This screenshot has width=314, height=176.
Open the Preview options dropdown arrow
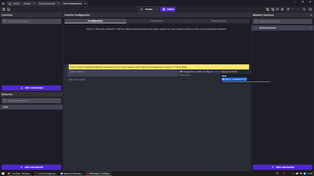[157, 9]
